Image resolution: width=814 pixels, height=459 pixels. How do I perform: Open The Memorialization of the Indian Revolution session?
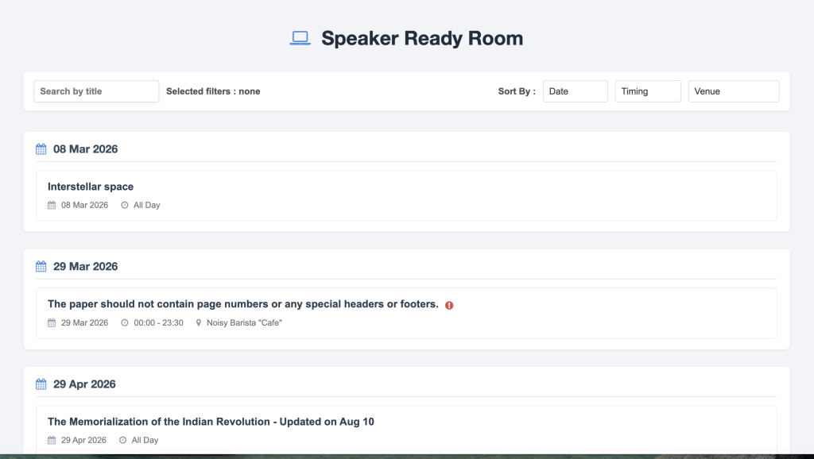coord(406,430)
